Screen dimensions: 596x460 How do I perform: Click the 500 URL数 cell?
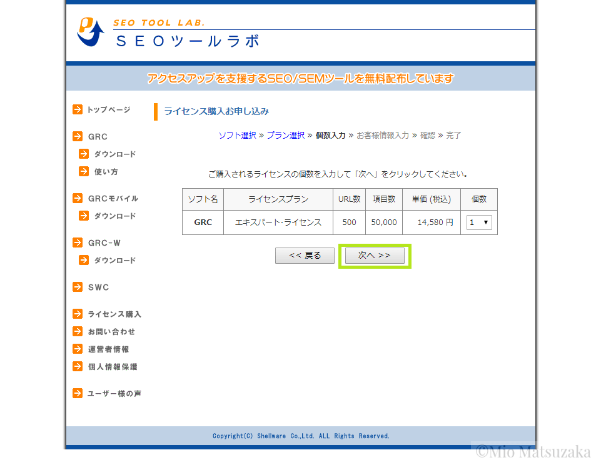[350, 222]
